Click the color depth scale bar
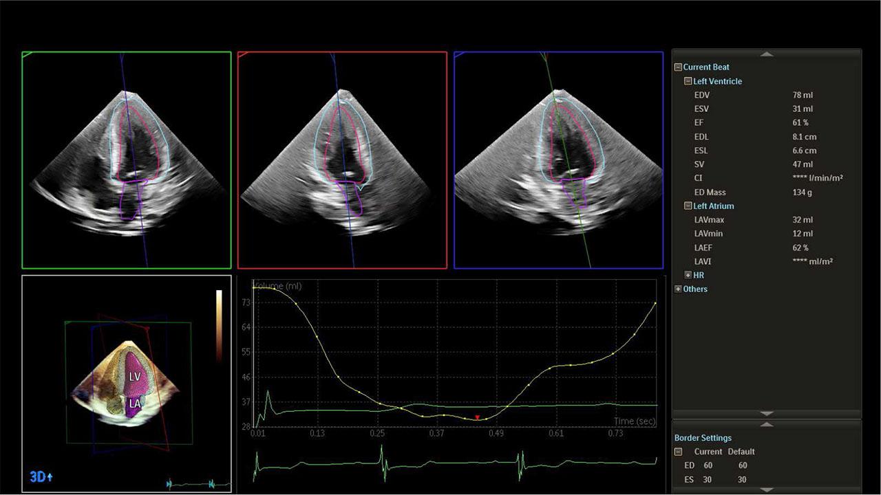 coord(219,324)
